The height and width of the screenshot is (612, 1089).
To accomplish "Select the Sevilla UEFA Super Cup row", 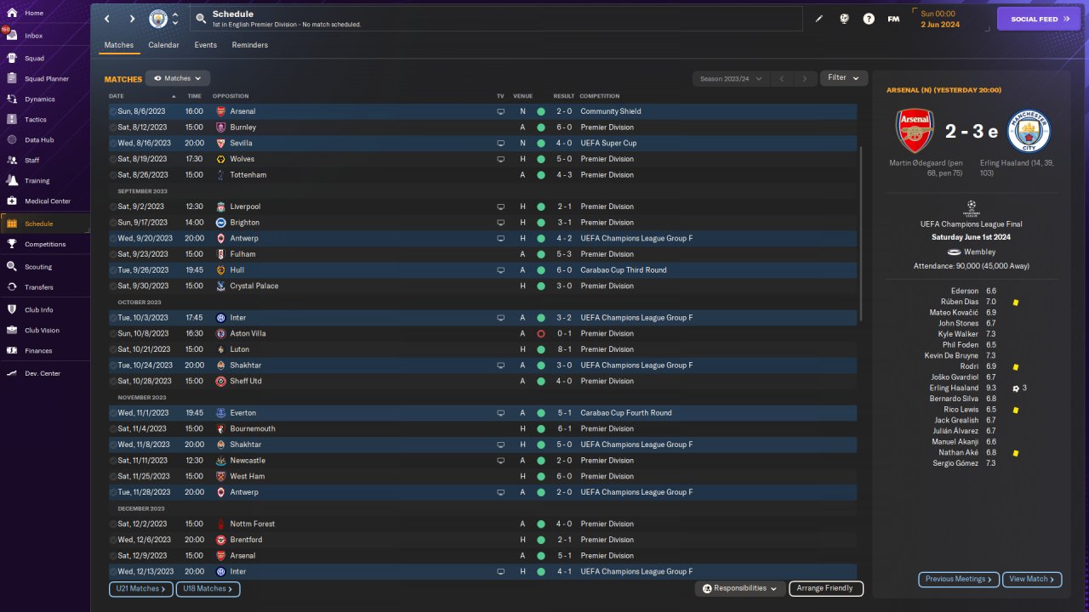I will point(482,143).
